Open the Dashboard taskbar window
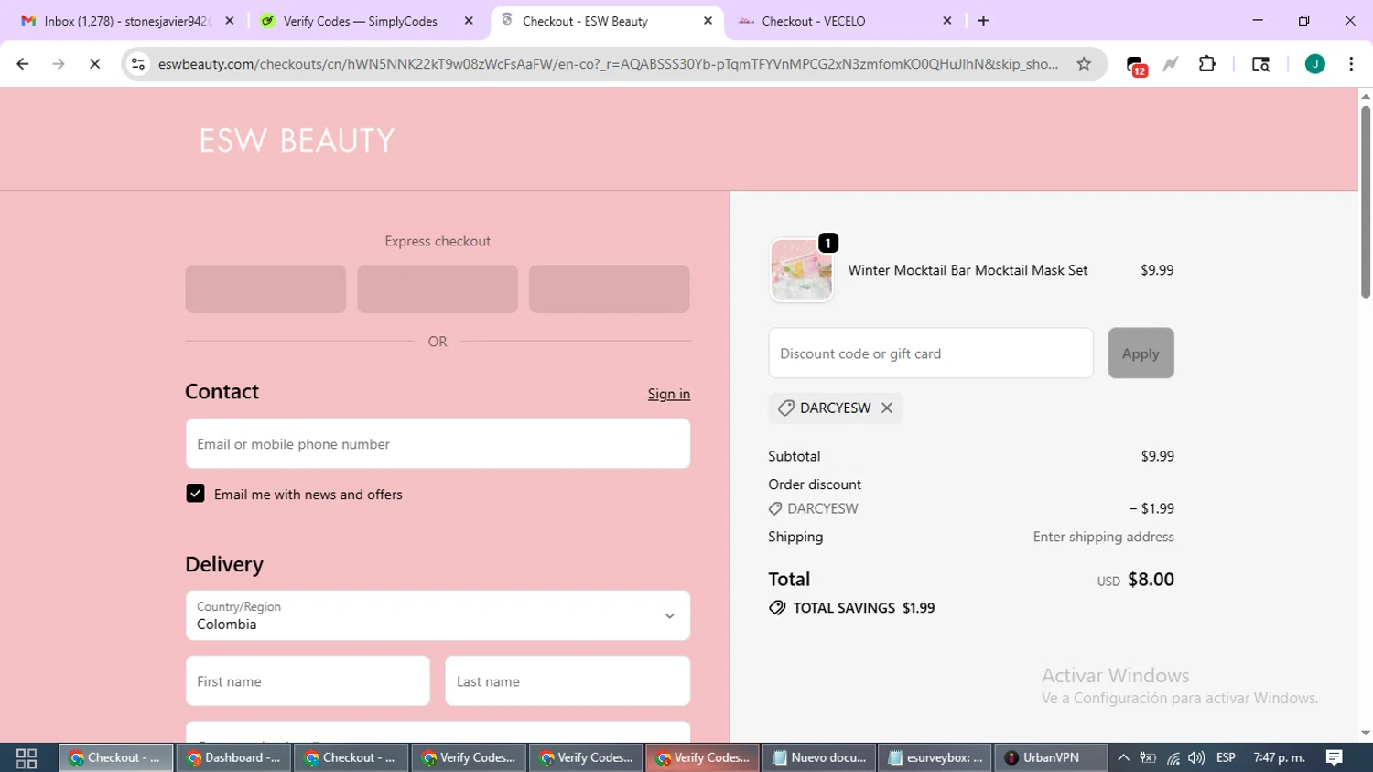 tap(233, 758)
